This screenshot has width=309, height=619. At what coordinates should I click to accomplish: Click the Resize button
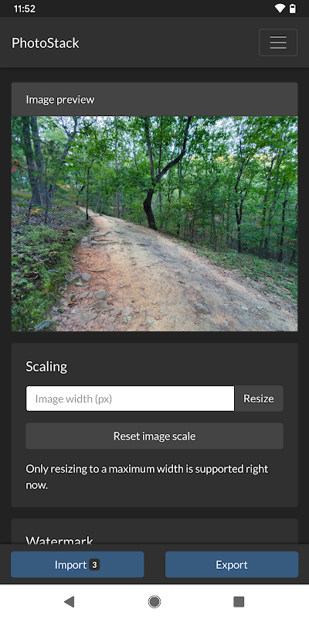coord(259,398)
